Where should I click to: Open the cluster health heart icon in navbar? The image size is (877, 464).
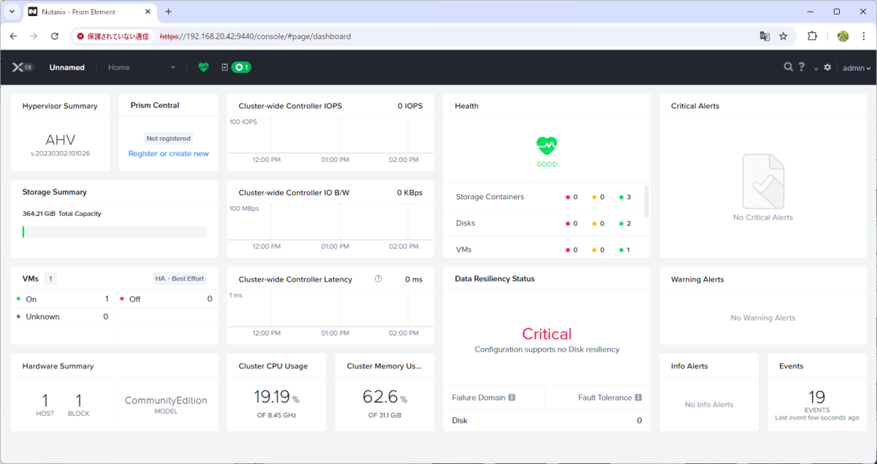click(x=203, y=67)
